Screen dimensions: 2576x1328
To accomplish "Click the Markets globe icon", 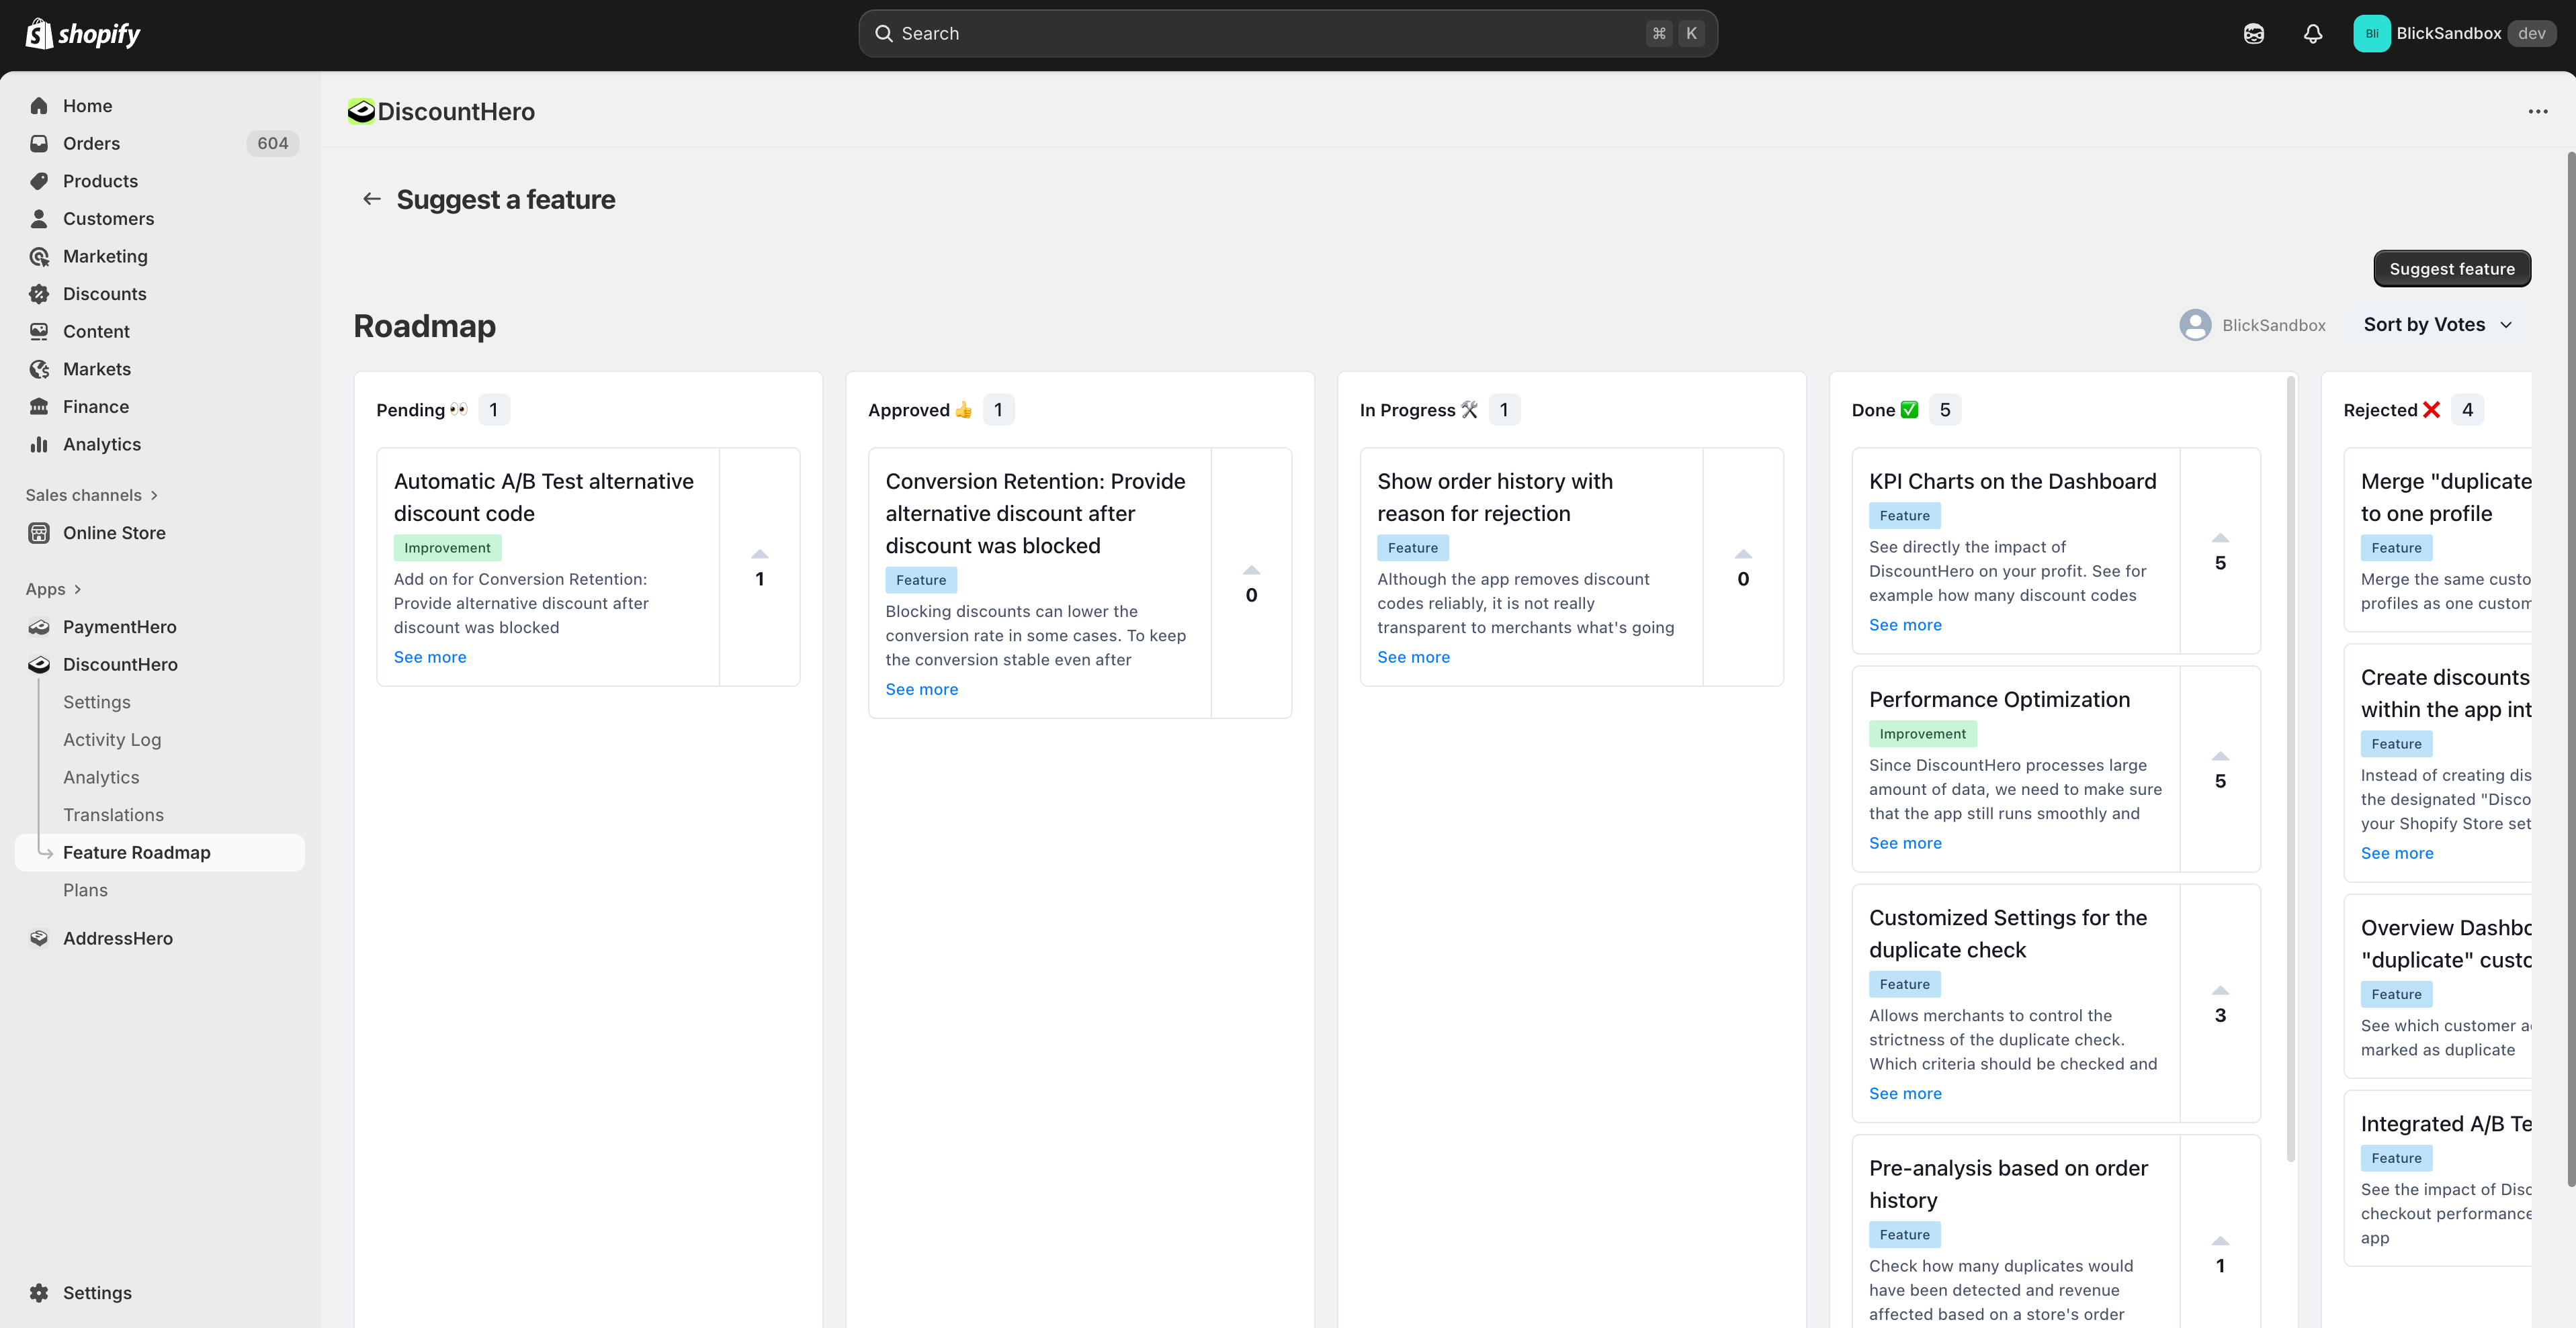I will [x=39, y=370].
